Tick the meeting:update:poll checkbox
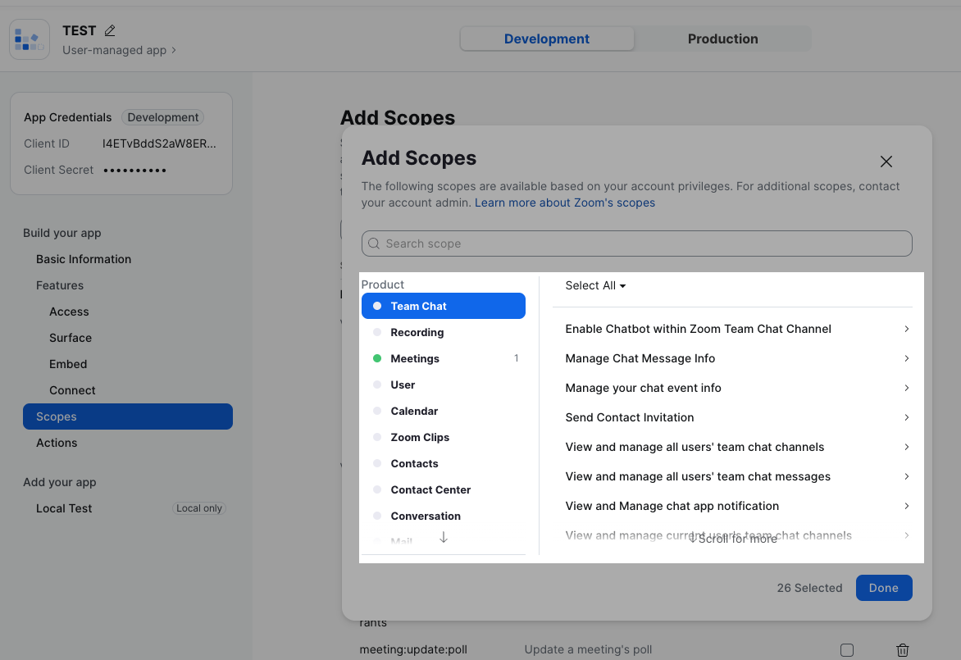 point(847,649)
